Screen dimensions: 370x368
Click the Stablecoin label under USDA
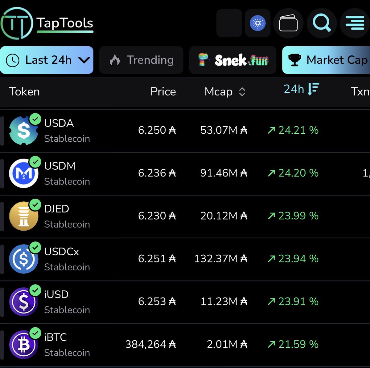[x=67, y=139]
